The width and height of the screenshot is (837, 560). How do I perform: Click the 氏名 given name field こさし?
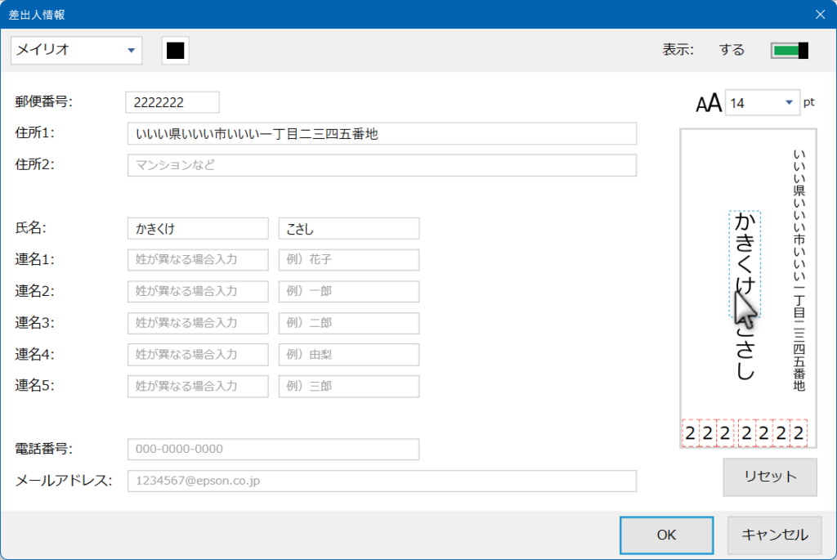pos(348,228)
